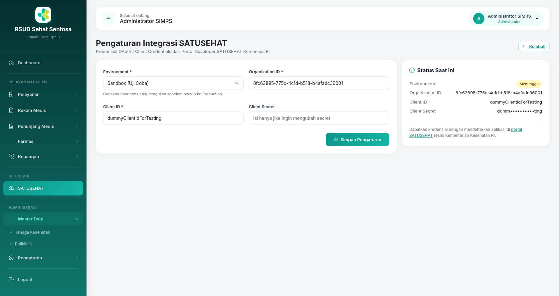Click the Organization ID value in status panel
The width and height of the screenshot is (559, 296).
[x=499, y=93]
